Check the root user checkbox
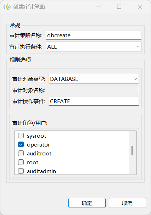Viewport: 151px width, 215px height. pyautogui.click(x=21, y=162)
